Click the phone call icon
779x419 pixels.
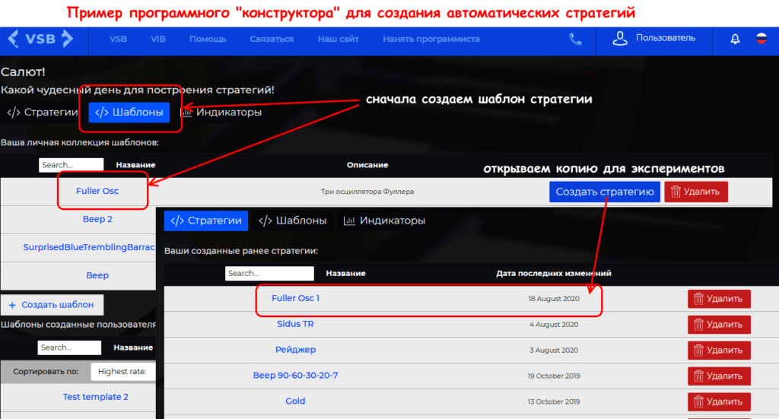(575, 40)
